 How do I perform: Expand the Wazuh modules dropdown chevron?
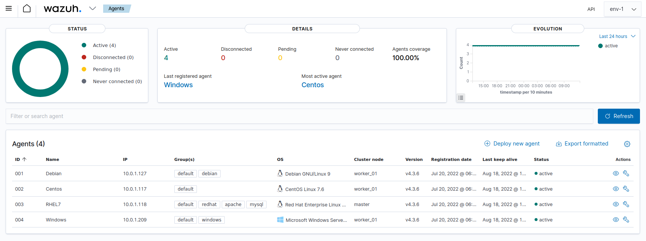click(x=93, y=8)
